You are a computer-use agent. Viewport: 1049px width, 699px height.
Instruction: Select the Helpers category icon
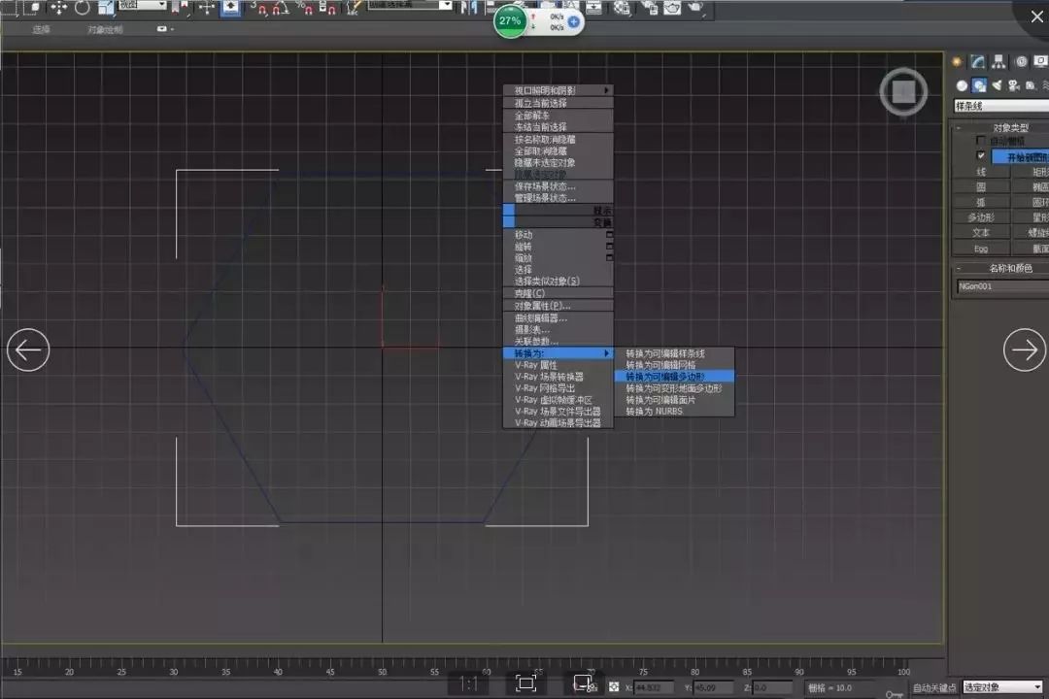point(1031,85)
